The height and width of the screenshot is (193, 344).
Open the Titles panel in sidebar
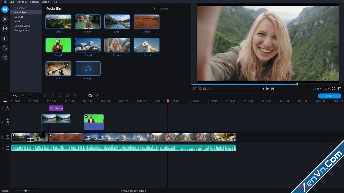pyautogui.click(x=5, y=38)
